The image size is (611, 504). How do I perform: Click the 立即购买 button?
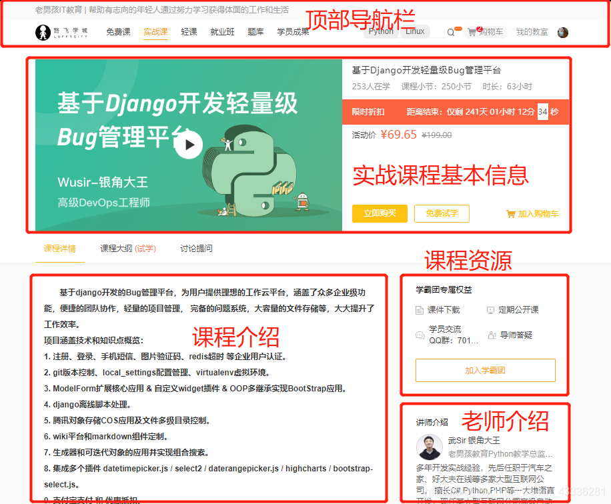[x=380, y=213]
